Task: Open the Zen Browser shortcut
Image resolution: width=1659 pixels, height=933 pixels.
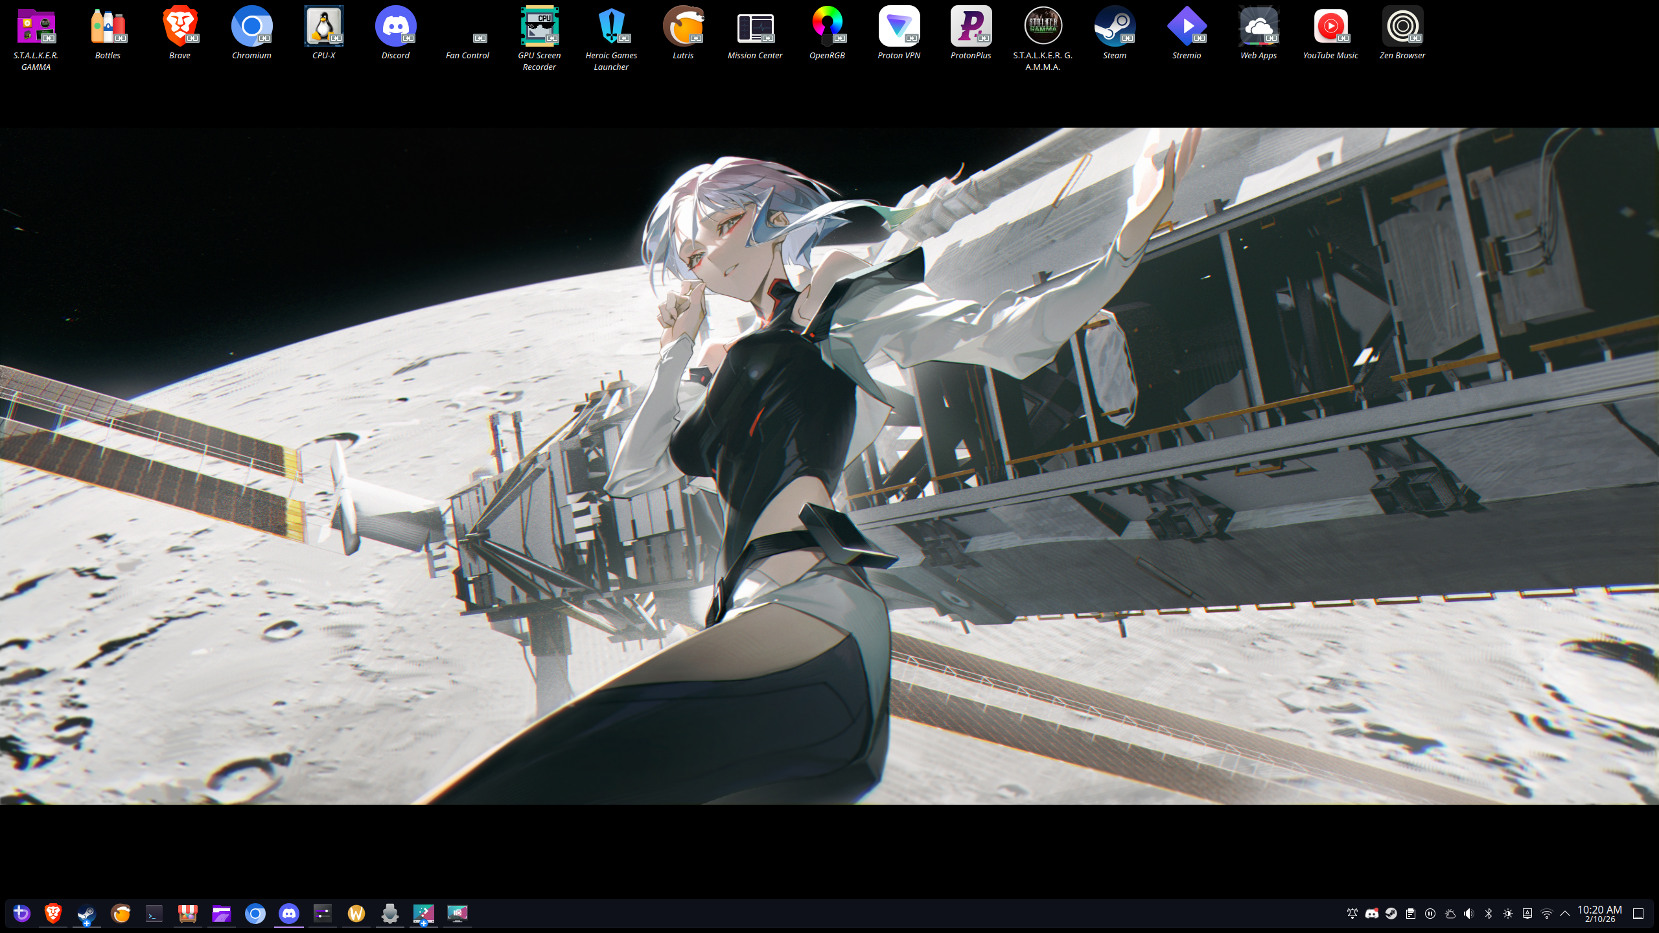Action: (x=1402, y=27)
